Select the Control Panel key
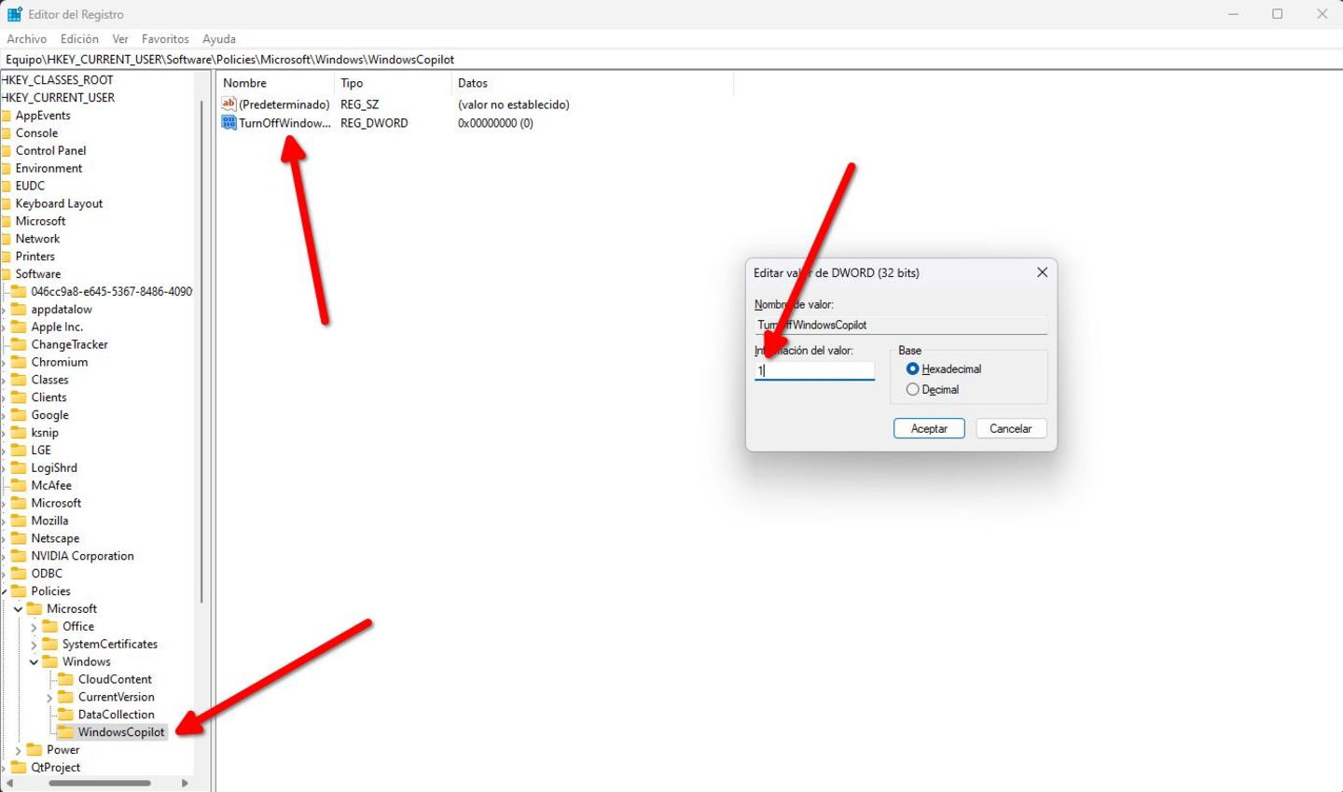The width and height of the screenshot is (1343, 792). [x=50, y=151]
